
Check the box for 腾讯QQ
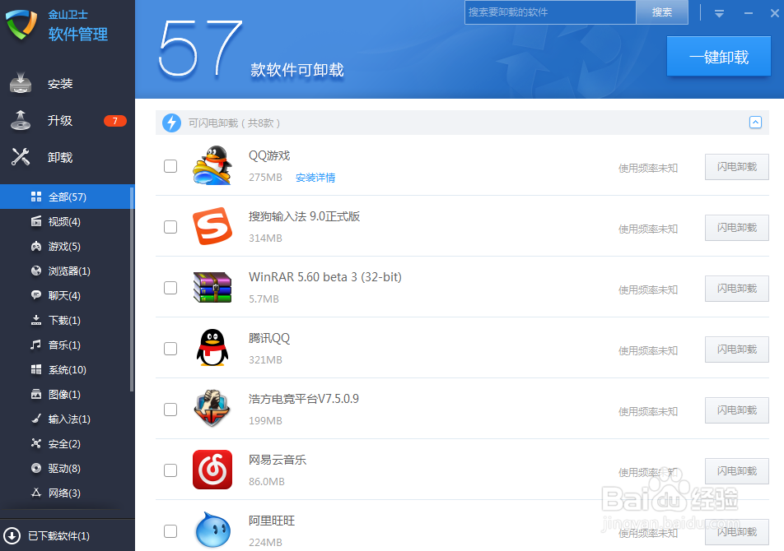(x=170, y=349)
